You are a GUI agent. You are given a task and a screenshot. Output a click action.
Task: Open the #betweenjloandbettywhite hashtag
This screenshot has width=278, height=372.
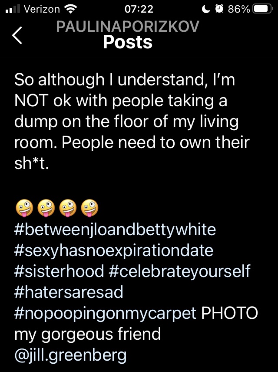[x=115, y=230]
